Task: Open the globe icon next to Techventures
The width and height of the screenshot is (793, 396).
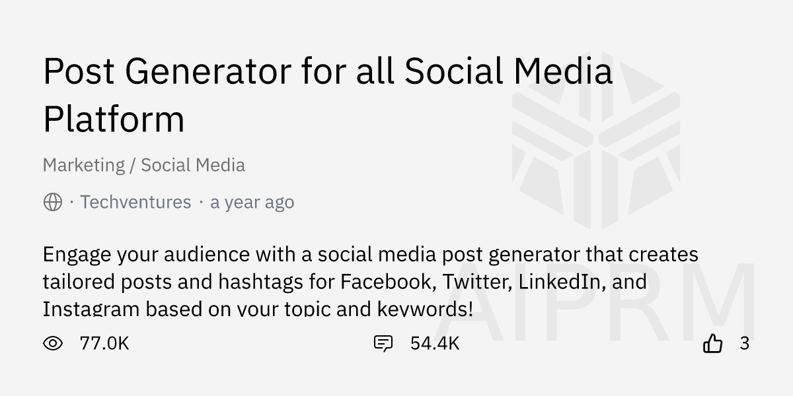Action: pyautogui.click(x=52, y=202)
